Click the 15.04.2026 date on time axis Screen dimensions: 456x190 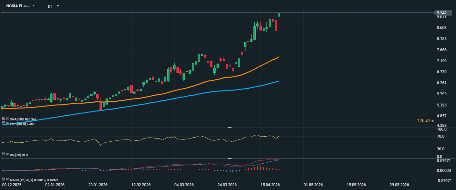point(270,185)
